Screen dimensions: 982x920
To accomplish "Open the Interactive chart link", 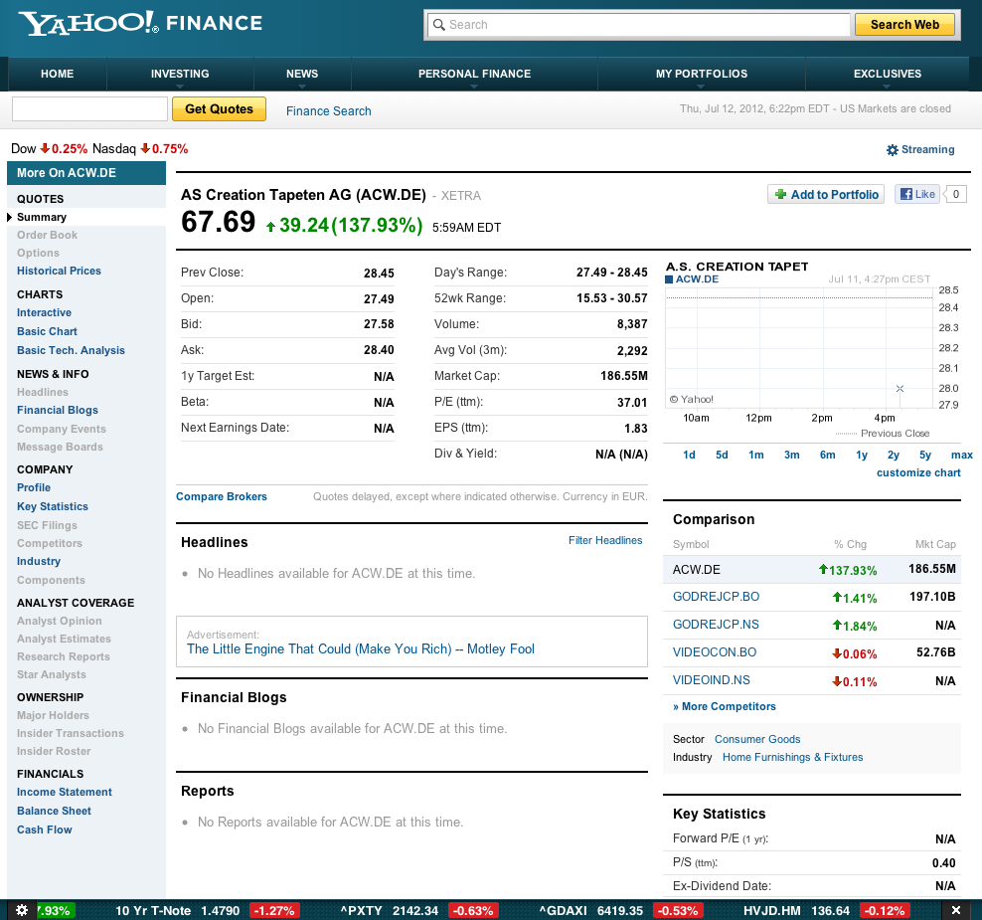I will tap(44, 312).
